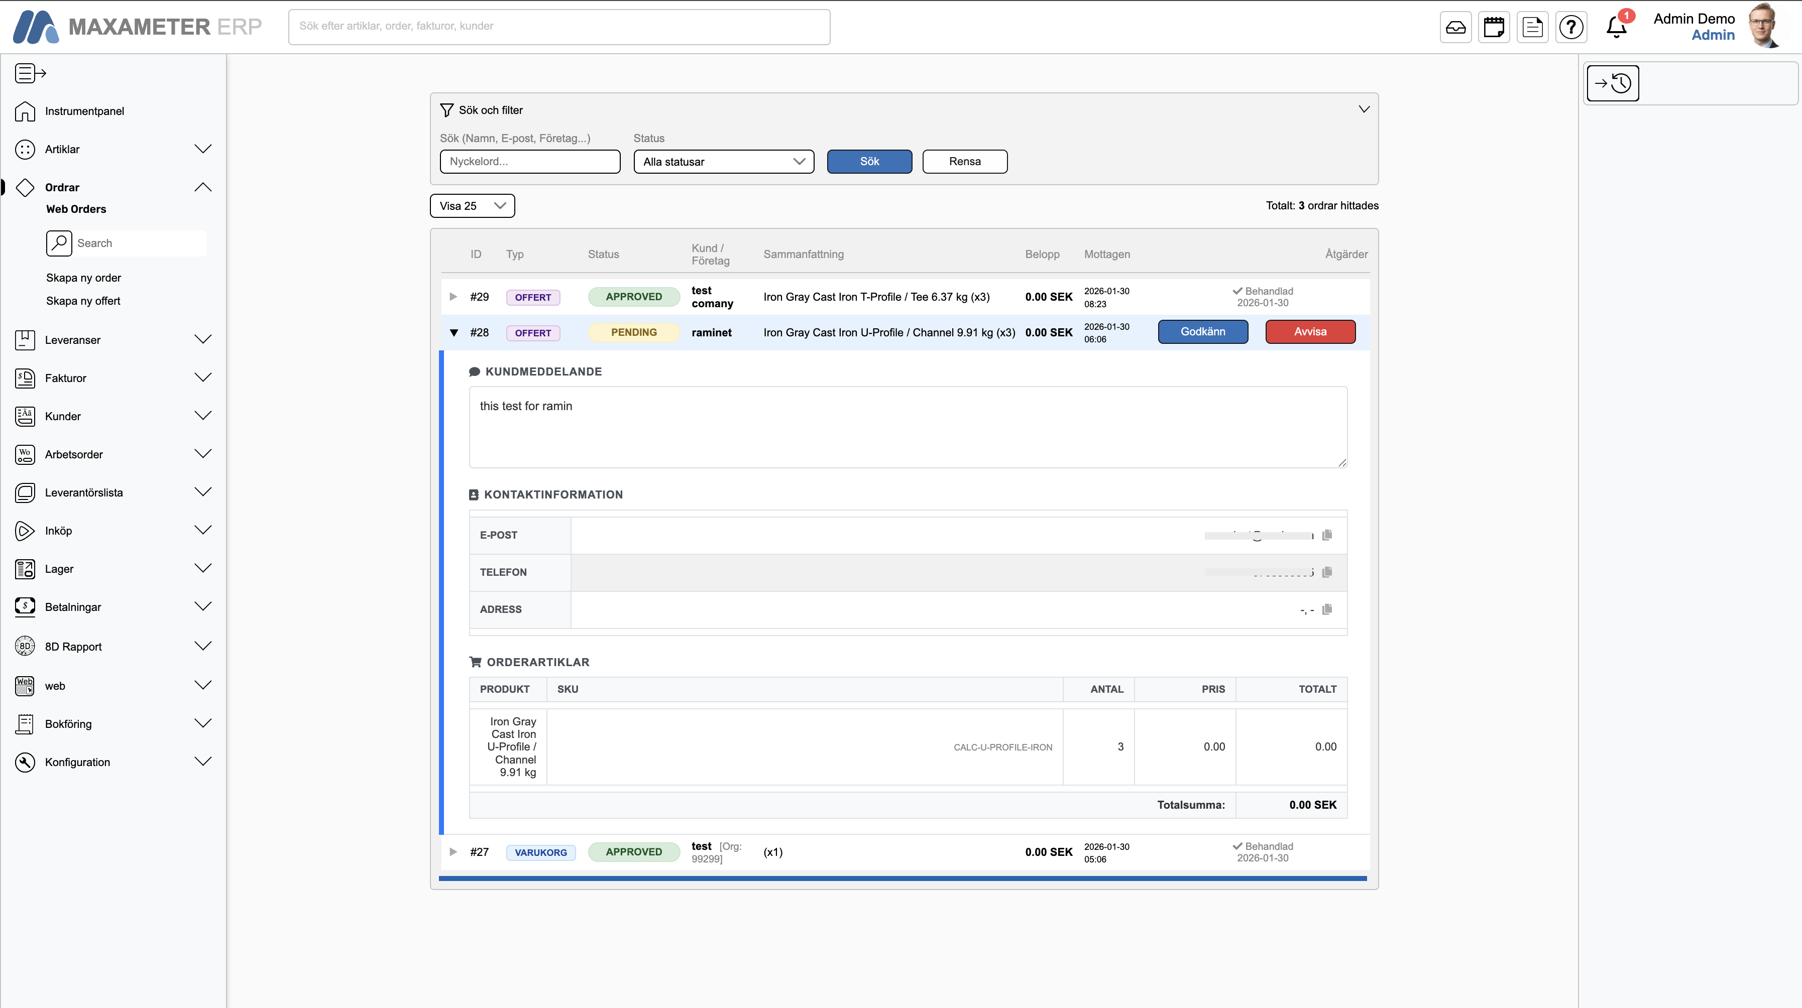Click the Konfiguration wrench icon
This screenshot has width=1802, height=1008.
click(x=25, y=762)
